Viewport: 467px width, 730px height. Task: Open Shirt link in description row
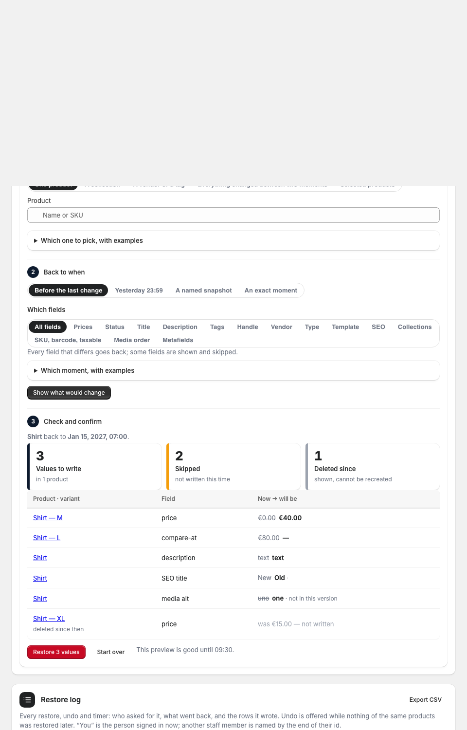(x=40, y=558)
